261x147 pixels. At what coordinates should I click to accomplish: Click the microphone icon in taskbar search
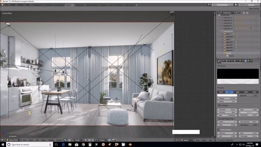[50, 145]
